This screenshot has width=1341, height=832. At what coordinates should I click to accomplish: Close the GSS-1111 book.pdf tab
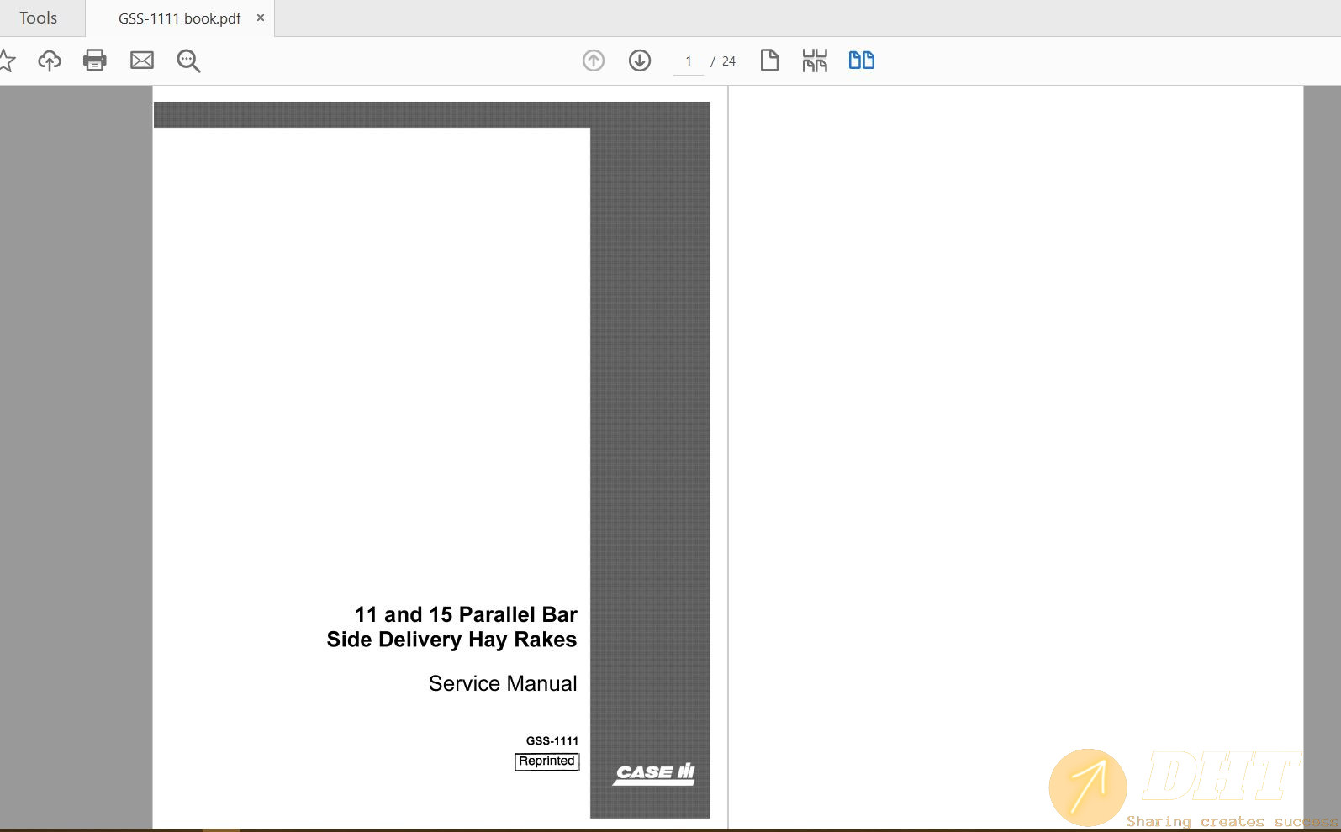[x=261, y=18]
